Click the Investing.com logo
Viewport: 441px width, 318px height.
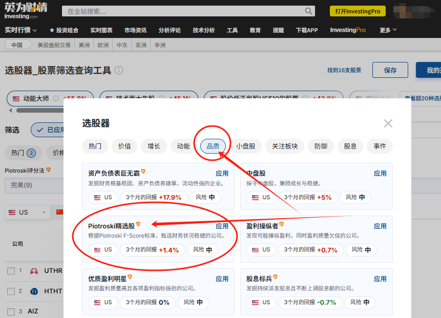point(26,11)
